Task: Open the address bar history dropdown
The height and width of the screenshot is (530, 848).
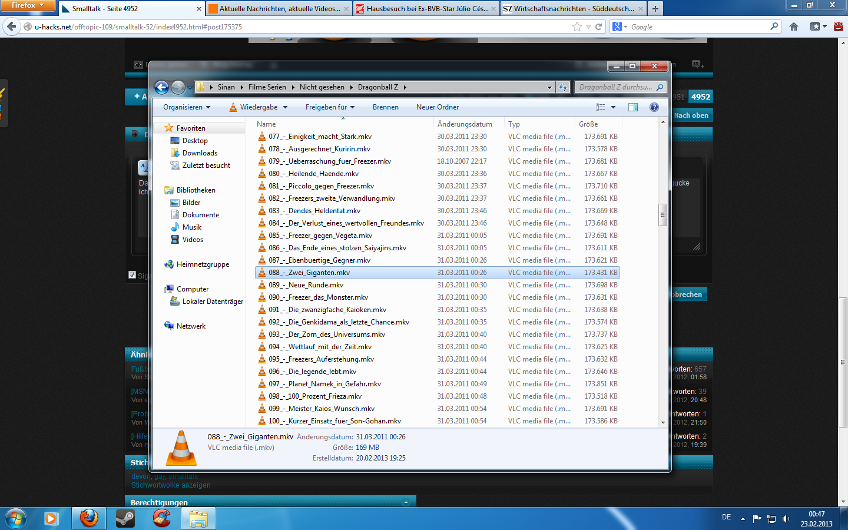Action: click(549, 87)
